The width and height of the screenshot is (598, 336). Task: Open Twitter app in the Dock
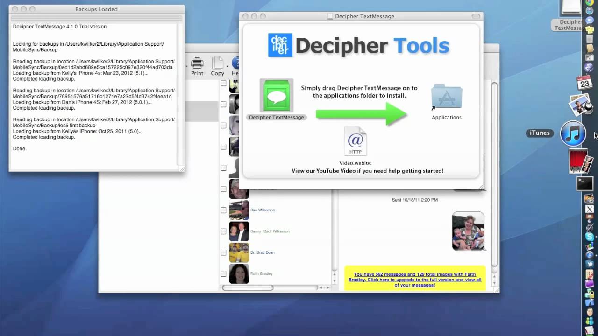tap(589, 264)
